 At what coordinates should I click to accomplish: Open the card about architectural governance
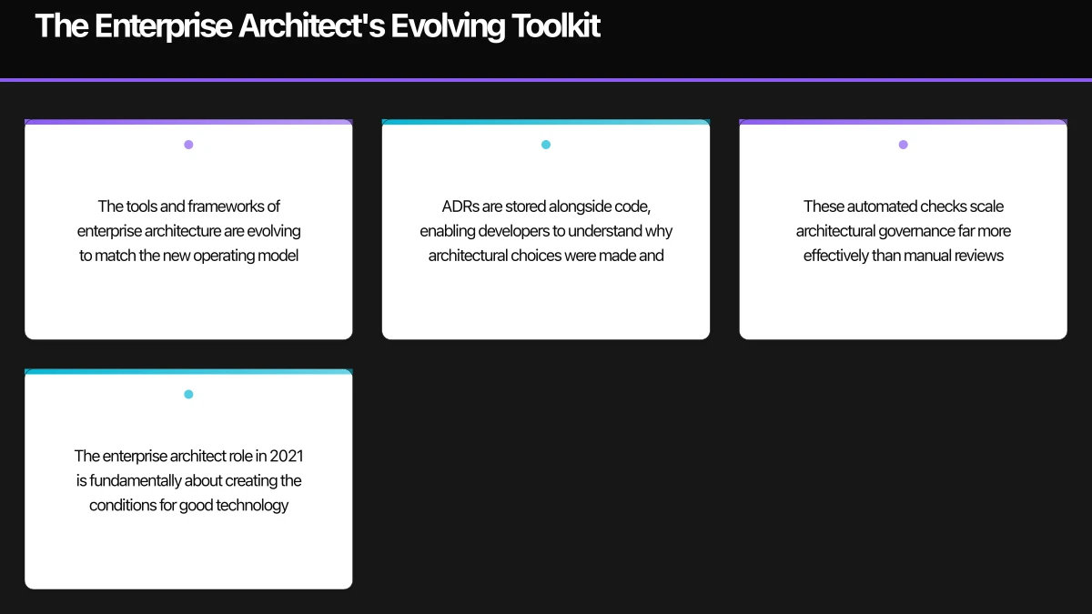(903, 230)
